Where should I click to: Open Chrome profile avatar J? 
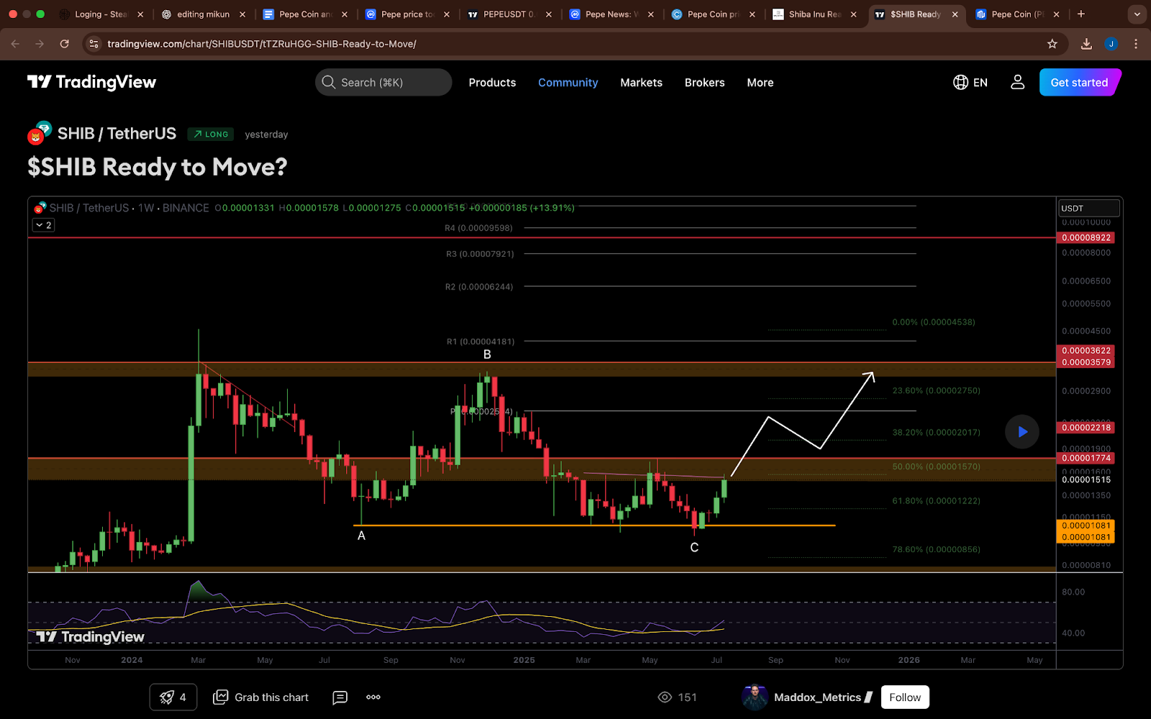tap(1111, 44)
